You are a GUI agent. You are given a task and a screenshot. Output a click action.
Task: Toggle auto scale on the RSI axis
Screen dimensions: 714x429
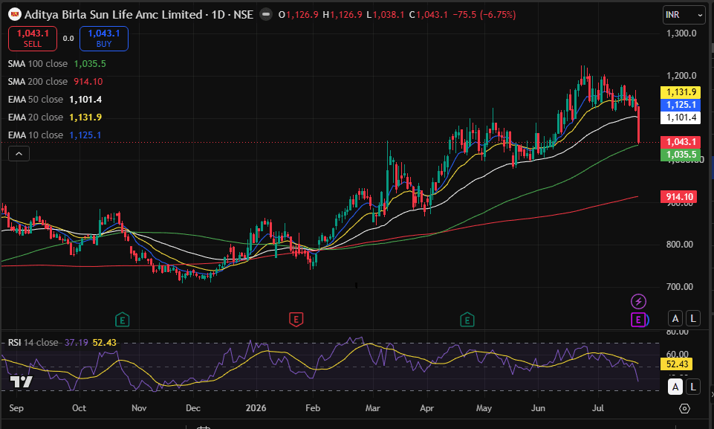(675, 387)
